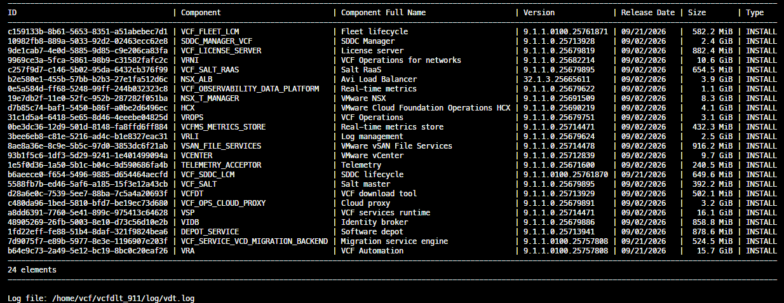
Task: Select "Log management" full name
Action: 372,137
